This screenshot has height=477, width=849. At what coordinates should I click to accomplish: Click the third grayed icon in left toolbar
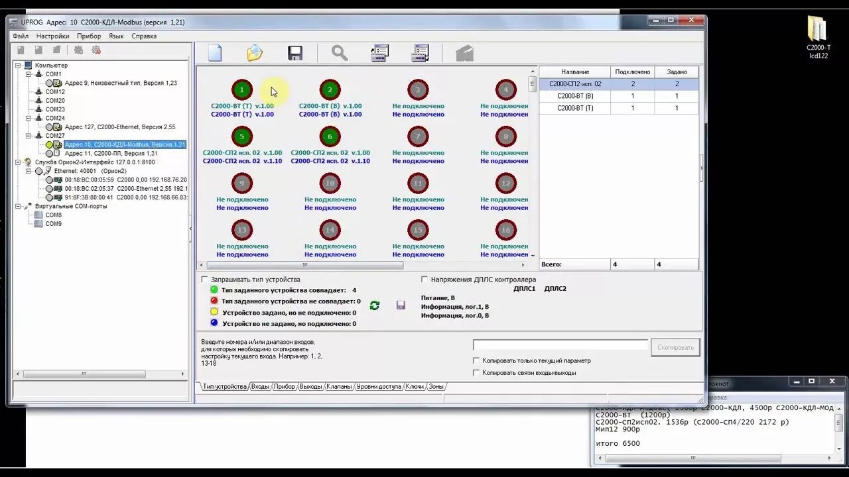[x=56, y=50]
